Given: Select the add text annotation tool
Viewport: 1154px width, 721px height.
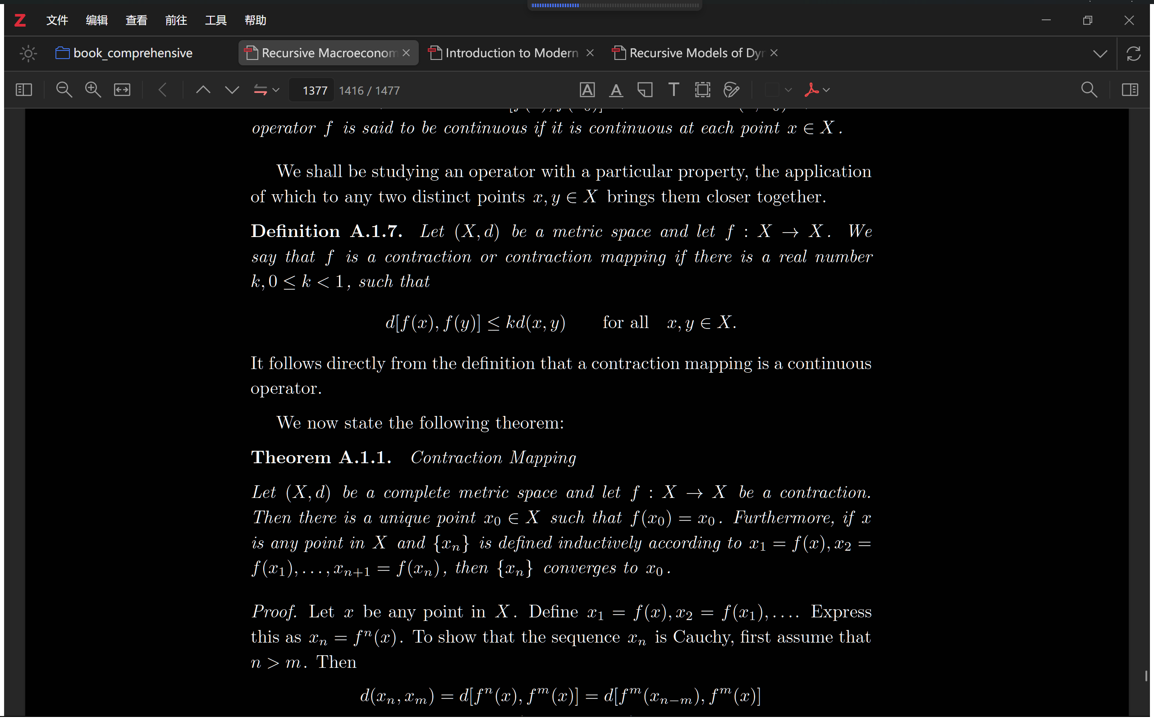Looking at the screenshot, I should (673, 90).
